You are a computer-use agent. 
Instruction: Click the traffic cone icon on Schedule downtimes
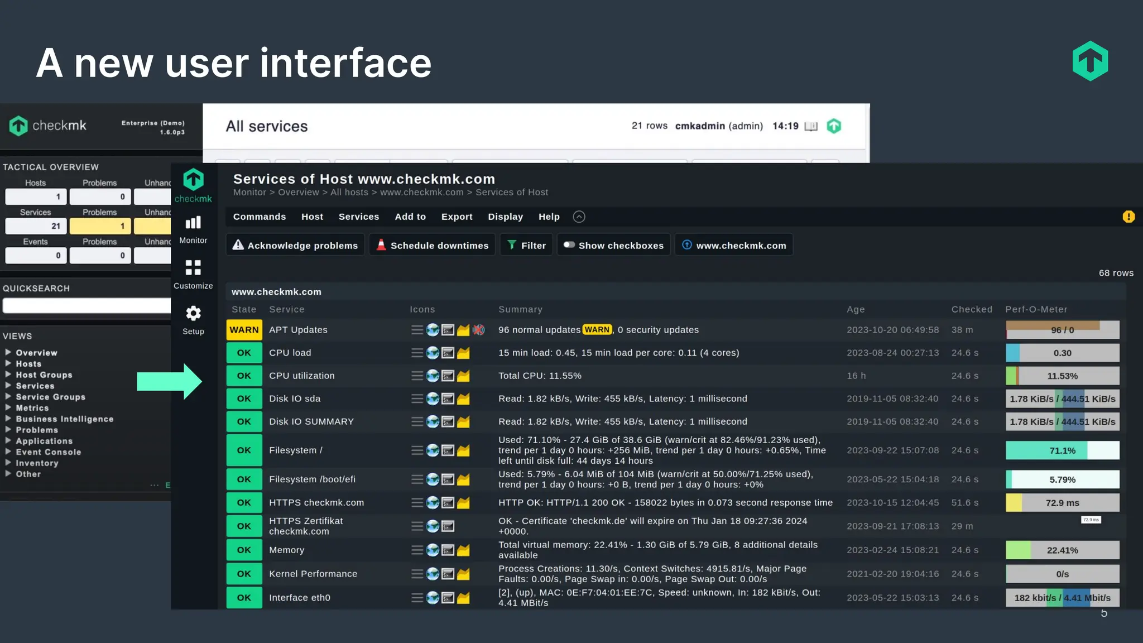[x=381, y=245]
